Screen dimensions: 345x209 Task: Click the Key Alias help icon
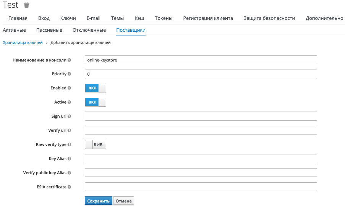point(70,159)
